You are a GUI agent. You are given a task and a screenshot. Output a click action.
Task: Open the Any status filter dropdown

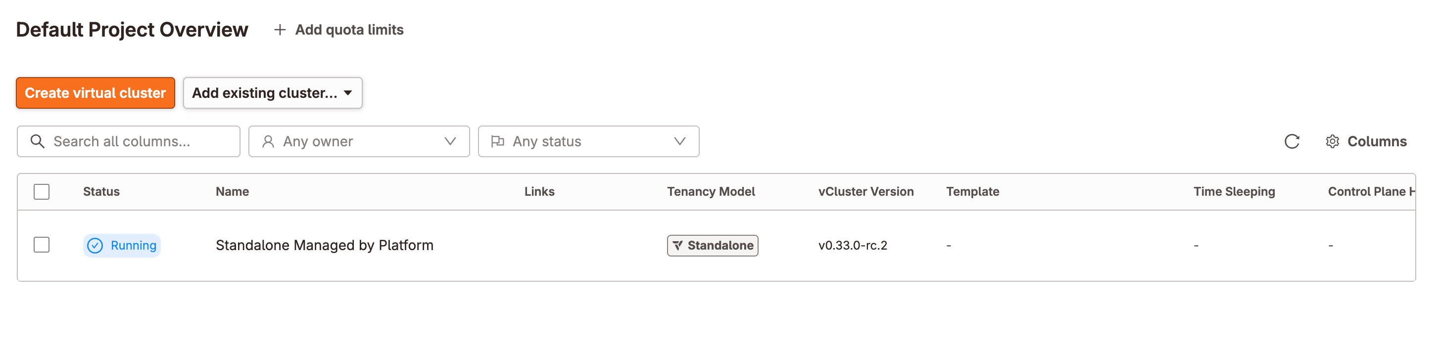coord(679,142)
